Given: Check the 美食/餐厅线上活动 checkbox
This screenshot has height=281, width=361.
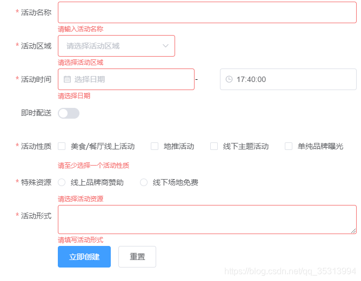Looking at the screenshot, I should [62, 146].
